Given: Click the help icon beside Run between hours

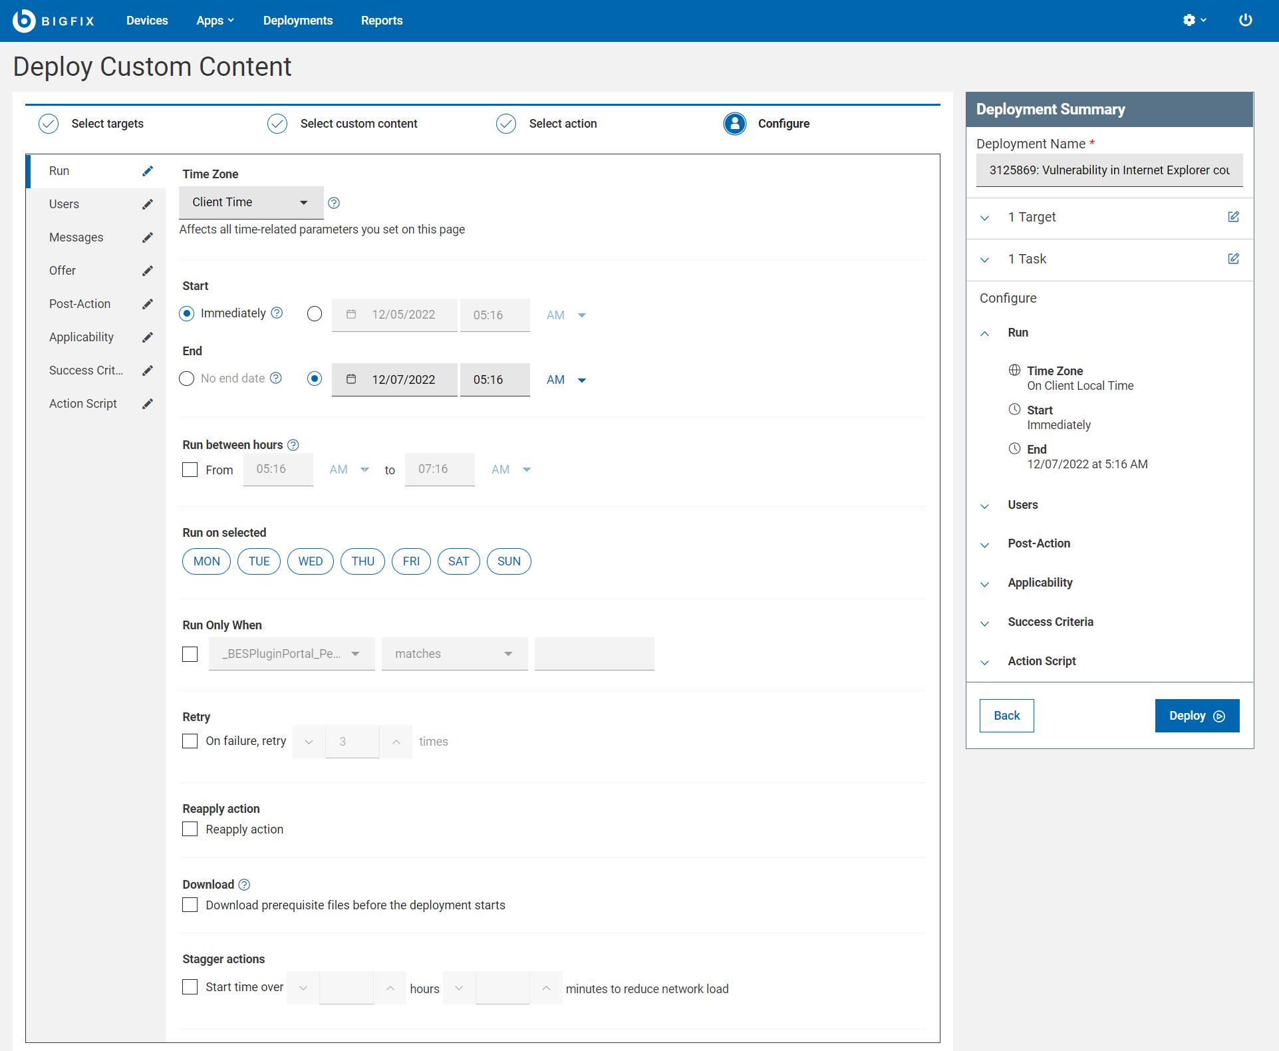Looking at the screenshot, I should 293,444.
